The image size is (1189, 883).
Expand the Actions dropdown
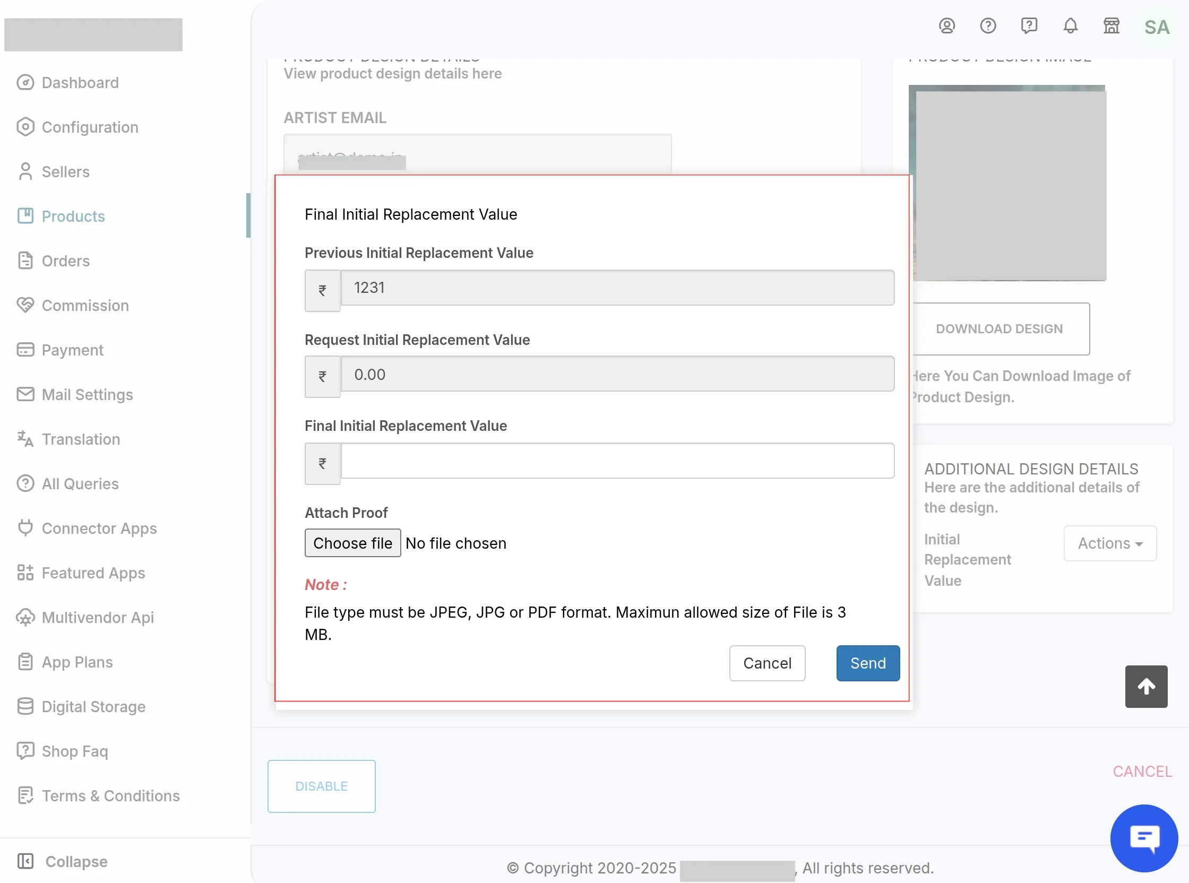(x=1110, y=543)
